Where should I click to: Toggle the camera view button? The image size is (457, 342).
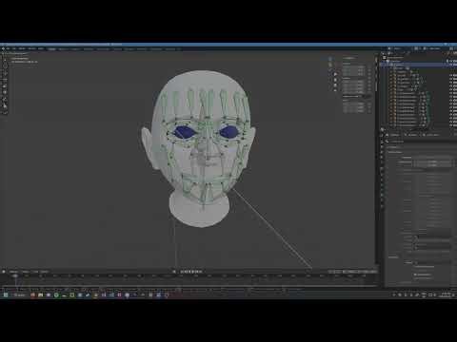tap(335, 85)
